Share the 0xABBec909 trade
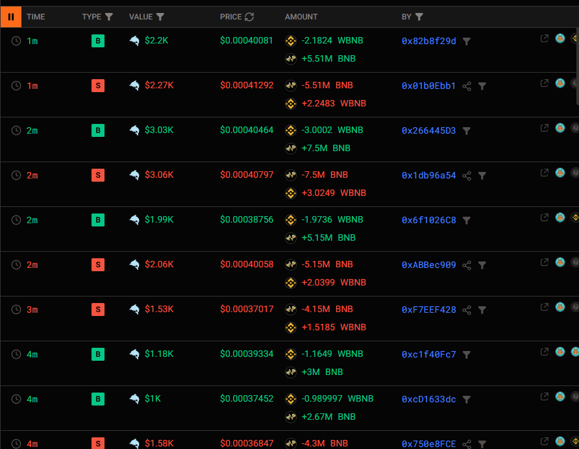579x449 pixels. pos(467,265)
